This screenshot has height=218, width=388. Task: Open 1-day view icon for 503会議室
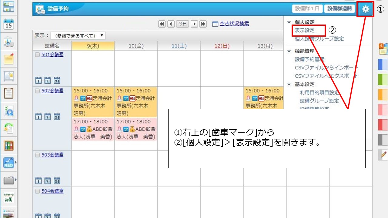(x=38, y=181)
